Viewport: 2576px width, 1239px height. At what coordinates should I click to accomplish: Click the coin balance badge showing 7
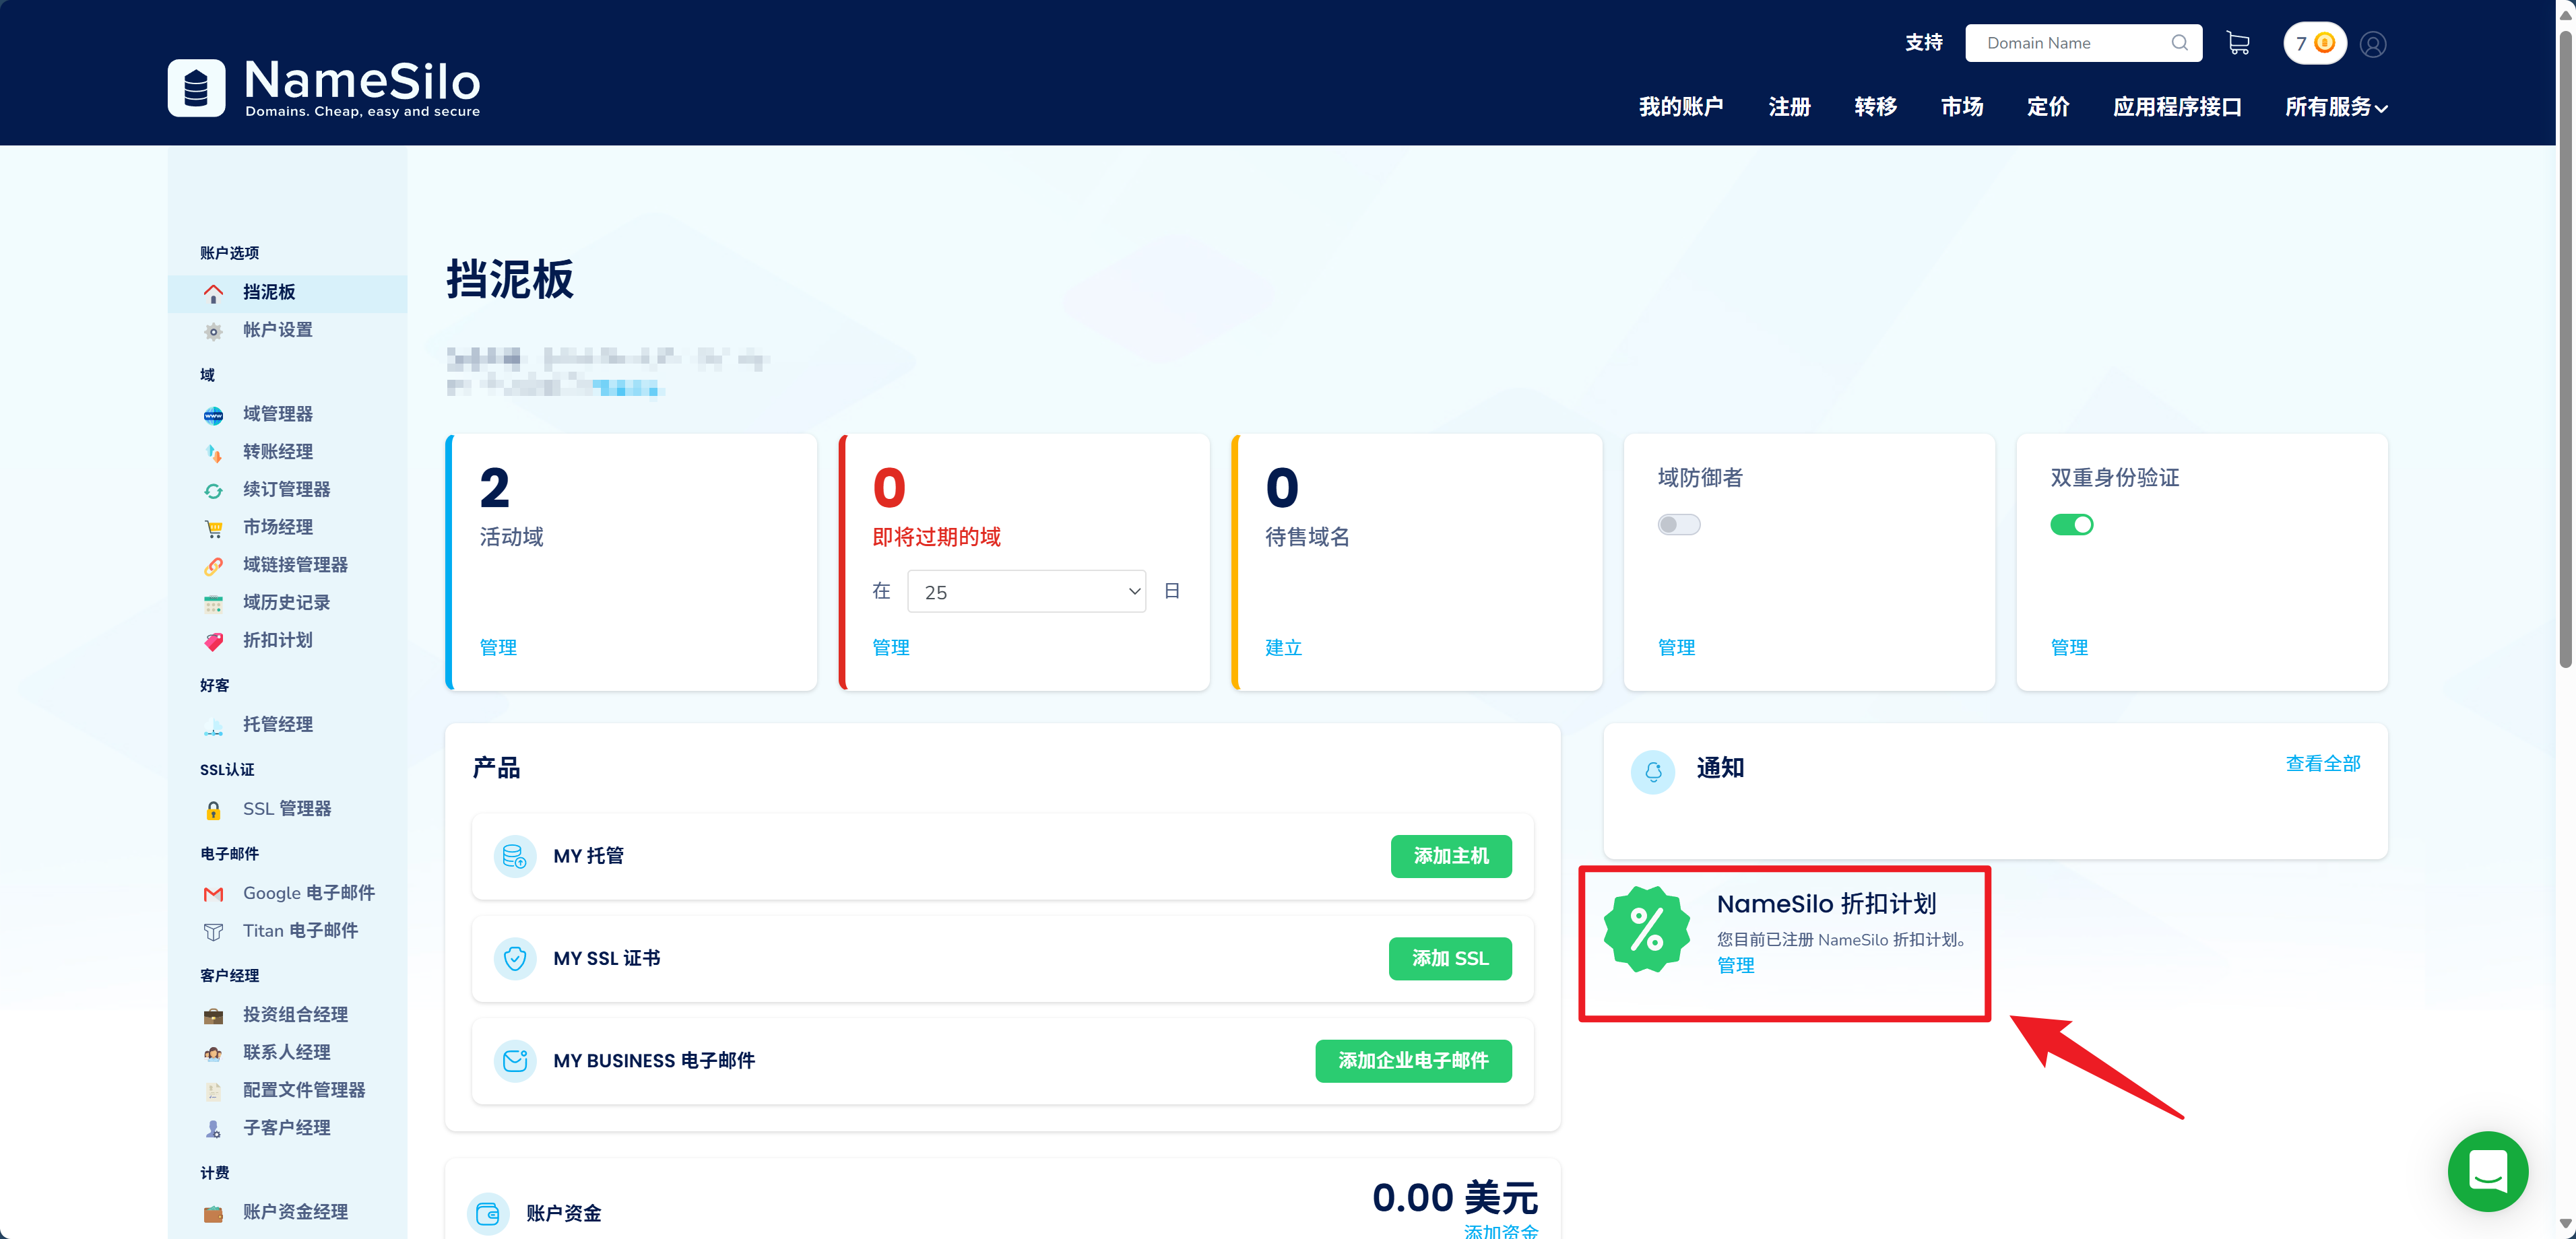point(2314,43)
